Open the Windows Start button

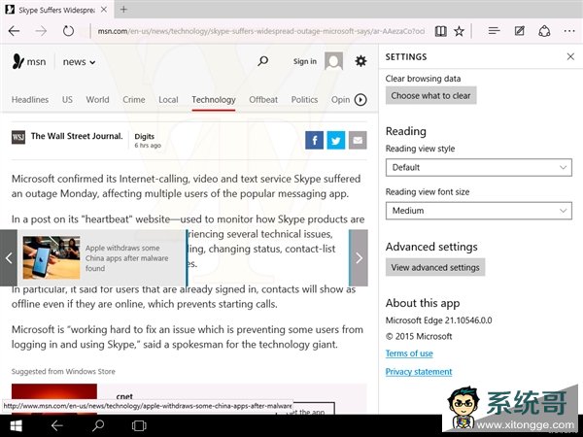point(16,426)
